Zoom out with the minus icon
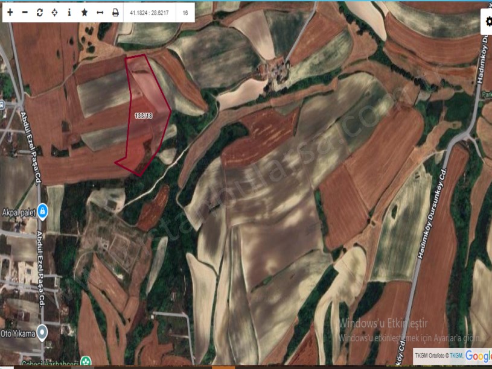Screen dimensions: 492x369 [25, 12]
